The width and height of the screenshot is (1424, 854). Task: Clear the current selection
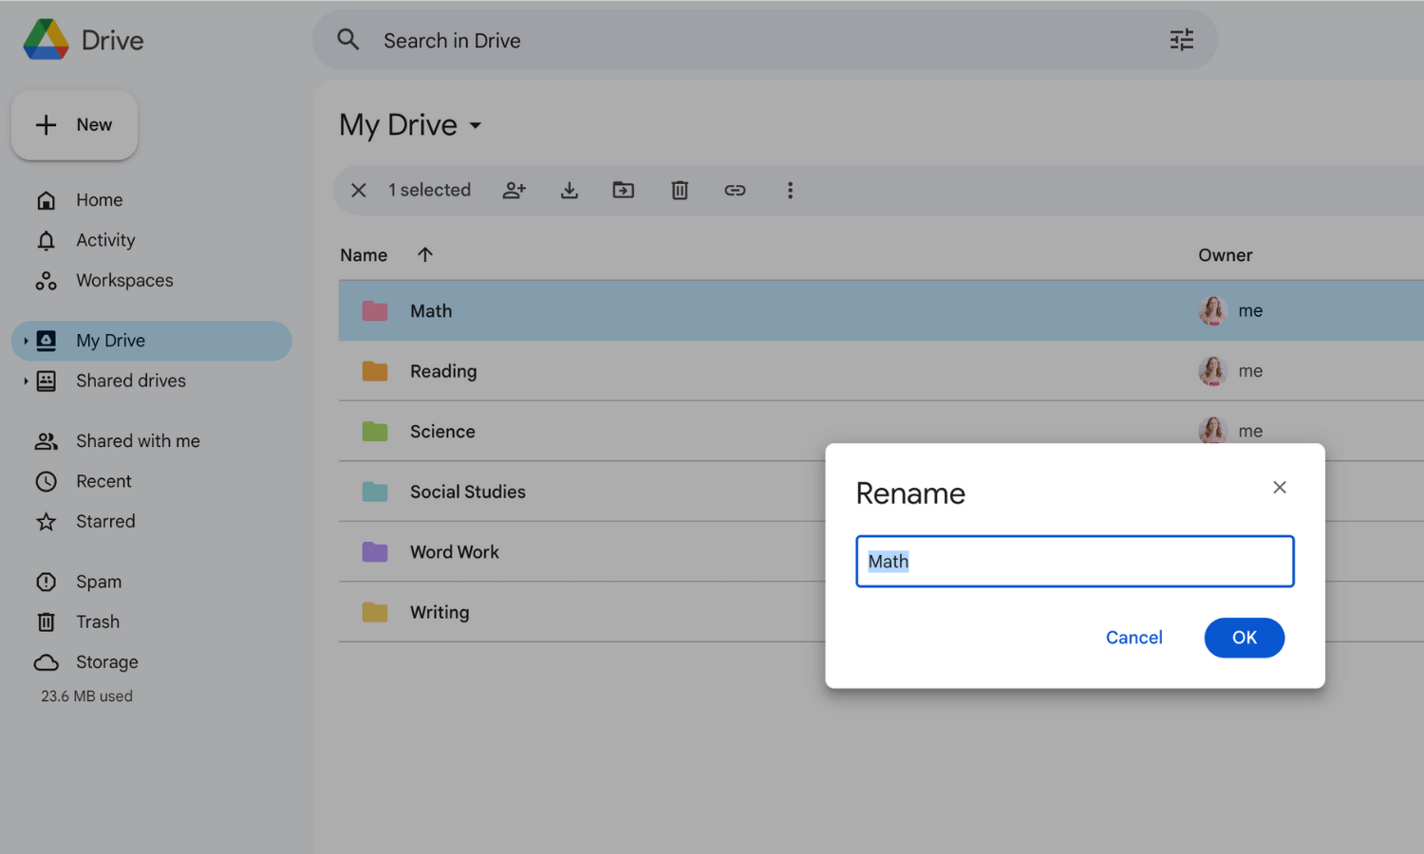358,190
